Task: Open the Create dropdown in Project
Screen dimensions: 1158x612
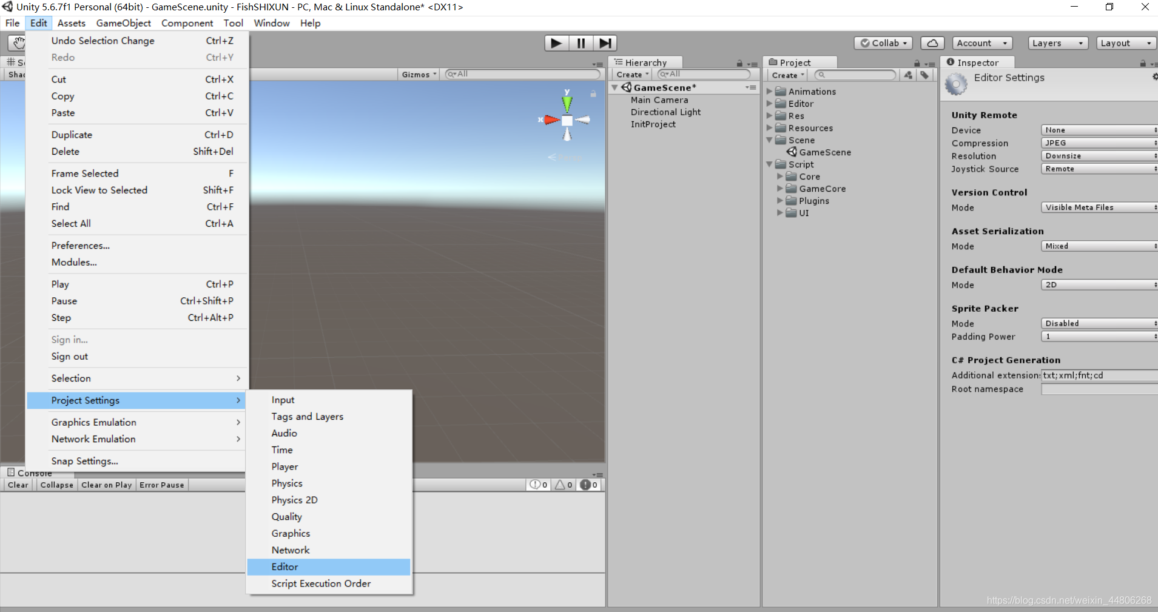Action: (x=787, y=75)
